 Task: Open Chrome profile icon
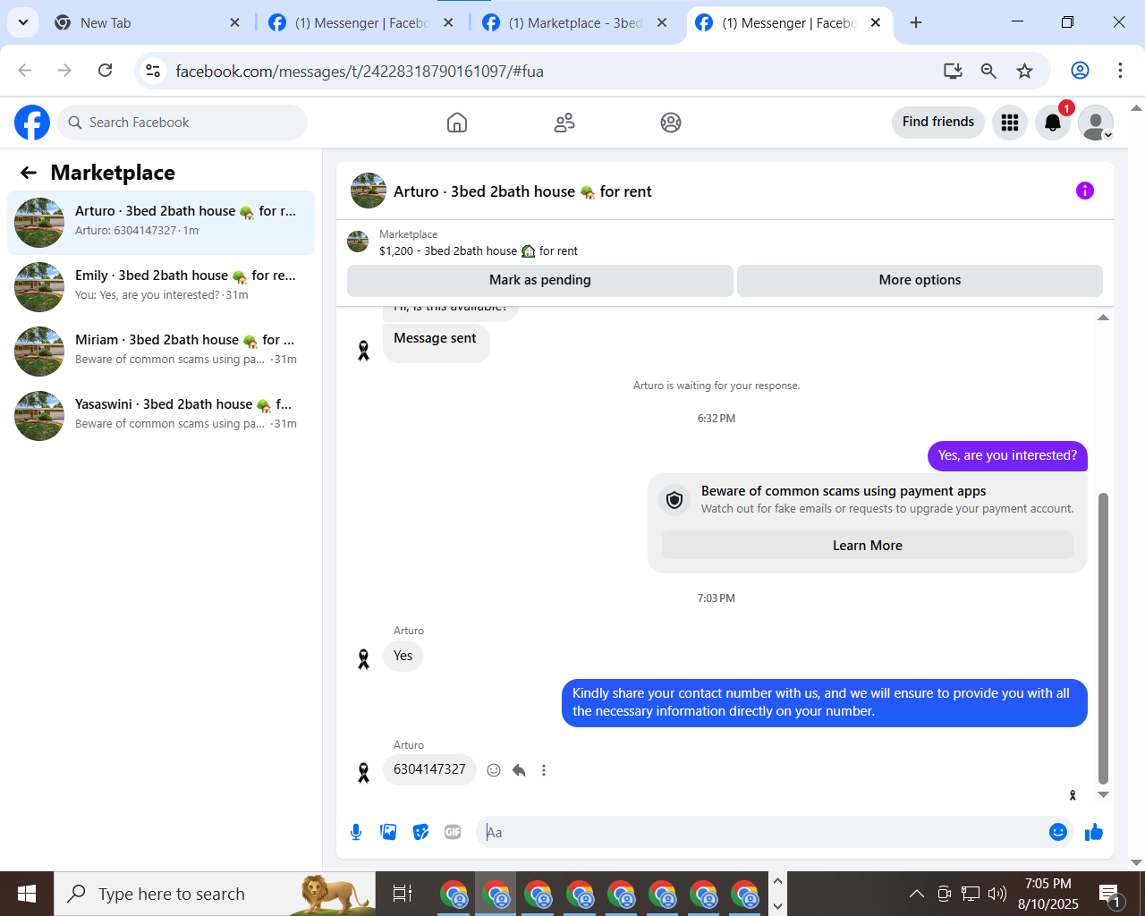click(x=1080, y=71)
